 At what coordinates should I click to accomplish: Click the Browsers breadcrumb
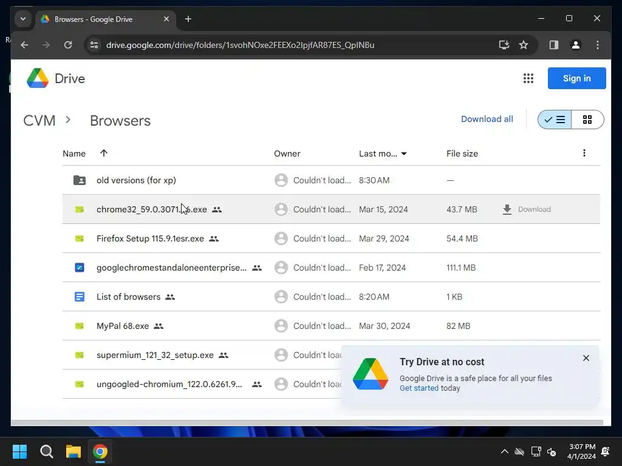point(120,121)
